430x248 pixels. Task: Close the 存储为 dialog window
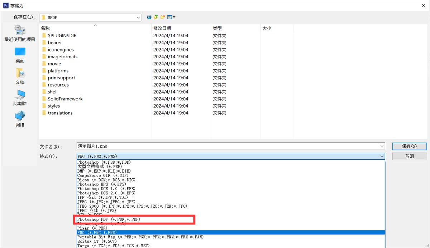[x=424, y=5]
